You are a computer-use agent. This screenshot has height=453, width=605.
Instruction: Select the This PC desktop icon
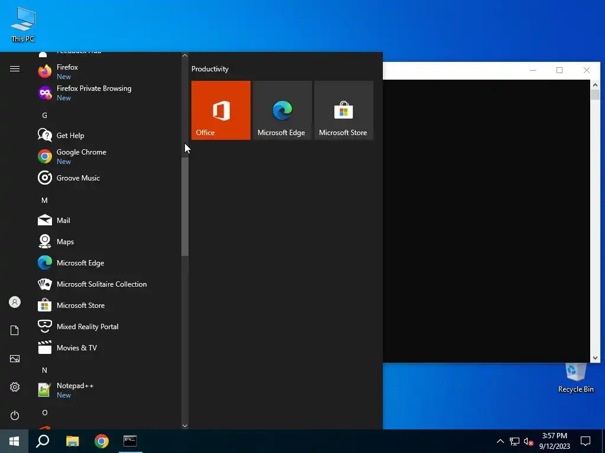coord(23,25)
